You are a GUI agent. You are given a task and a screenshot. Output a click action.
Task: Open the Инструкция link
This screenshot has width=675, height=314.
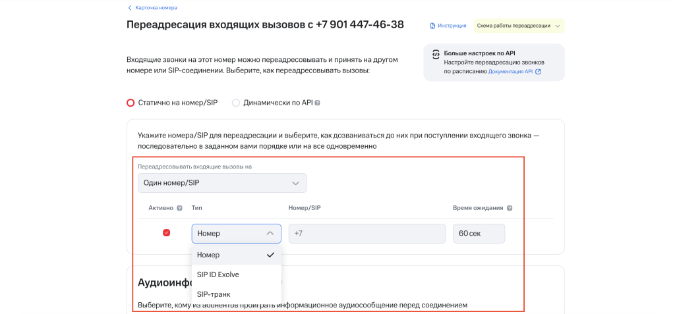(452, 26)
